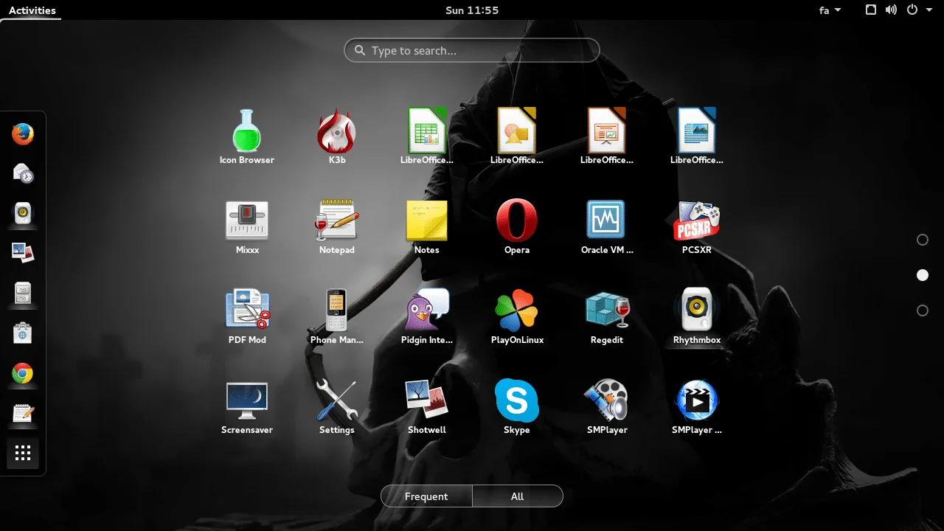944x531 pixels.
Task: Open the PDF Mod app
Action: click(x=246, y=316)
